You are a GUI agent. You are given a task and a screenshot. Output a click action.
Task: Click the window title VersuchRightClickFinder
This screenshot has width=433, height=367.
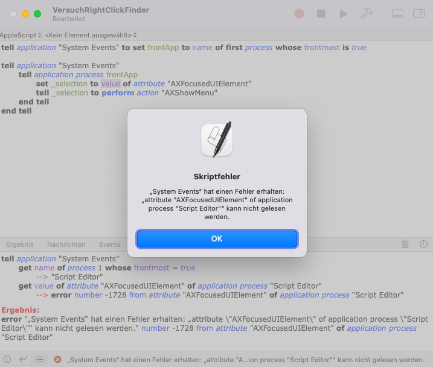coord(101,10)
